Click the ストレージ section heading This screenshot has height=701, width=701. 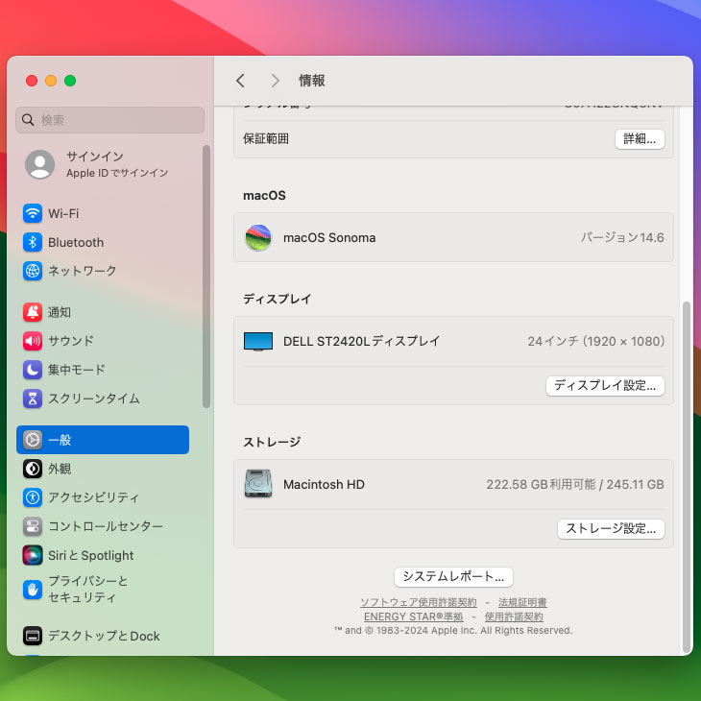272,442
